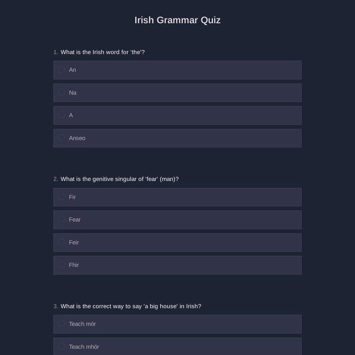This screenshot has width=355, height=355.
Task: Choose the 'Na' answer option
Action: pyautogui.click(x=62, y=92)
